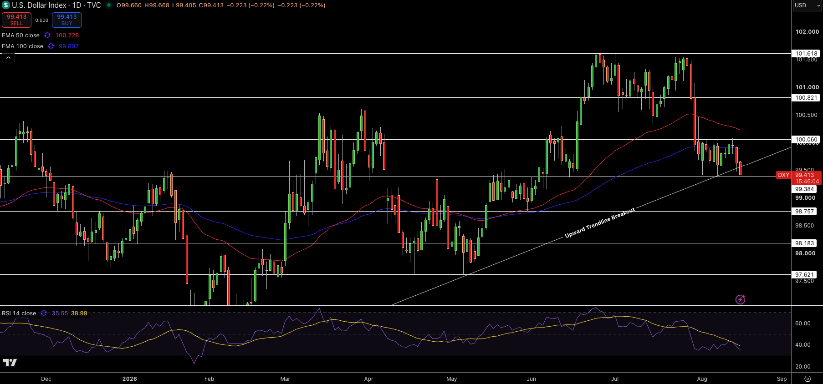Click the EMA 50 refresh indicator icon
The height and width of the screenshot is (384, 823).
pos(47,35)
